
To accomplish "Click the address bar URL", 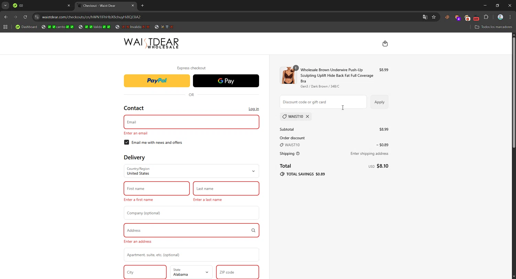I will click(91, 17).
